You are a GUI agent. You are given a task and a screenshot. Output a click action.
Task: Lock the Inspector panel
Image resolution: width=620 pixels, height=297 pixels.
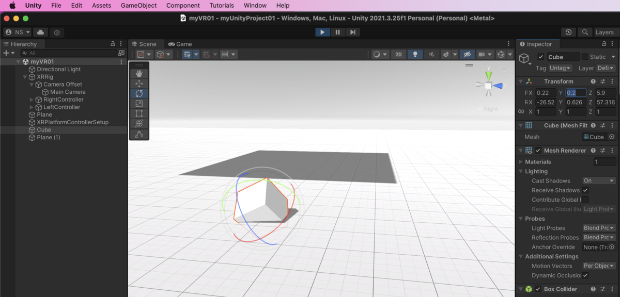(x=605, y=44)
